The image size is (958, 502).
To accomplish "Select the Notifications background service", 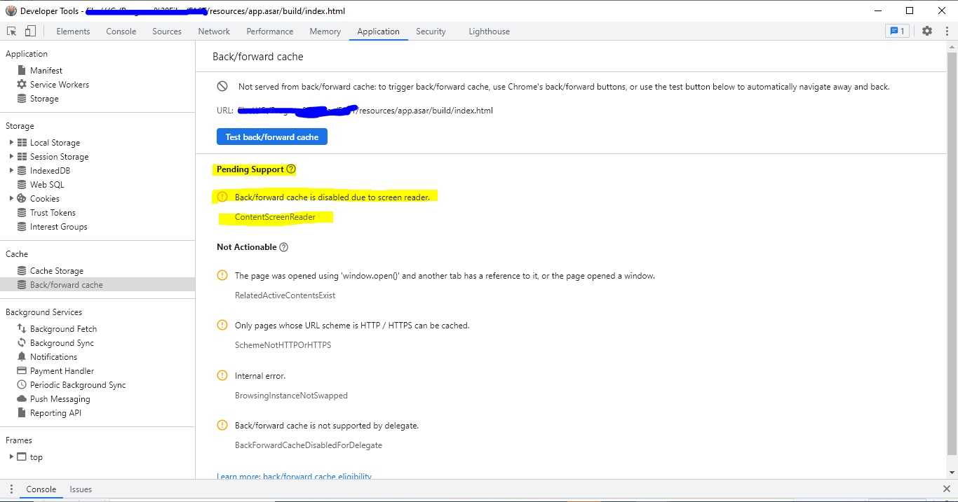I will tap(53, 356).
